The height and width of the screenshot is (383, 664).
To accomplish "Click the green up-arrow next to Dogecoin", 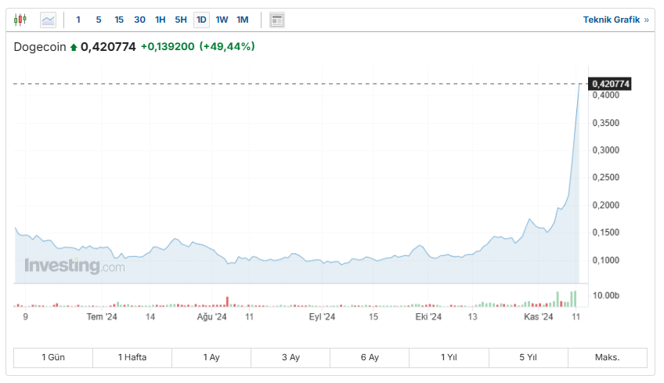I will (x=74, y=47).
